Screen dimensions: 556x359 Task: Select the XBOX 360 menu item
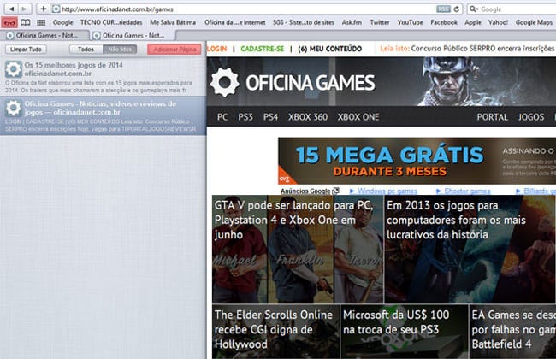(308, 117)
